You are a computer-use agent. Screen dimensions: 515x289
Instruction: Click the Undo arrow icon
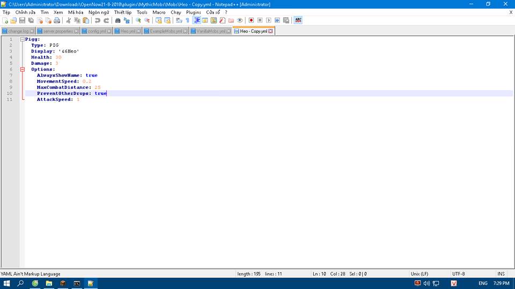click(x=97, y=20)
